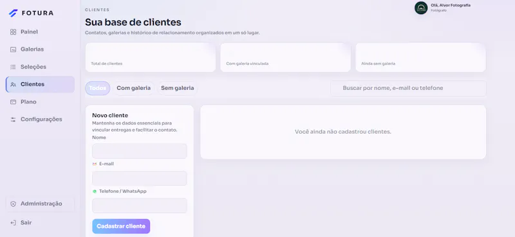Click the Painel grid icon
Screen dimensions: 515x237
13,32
